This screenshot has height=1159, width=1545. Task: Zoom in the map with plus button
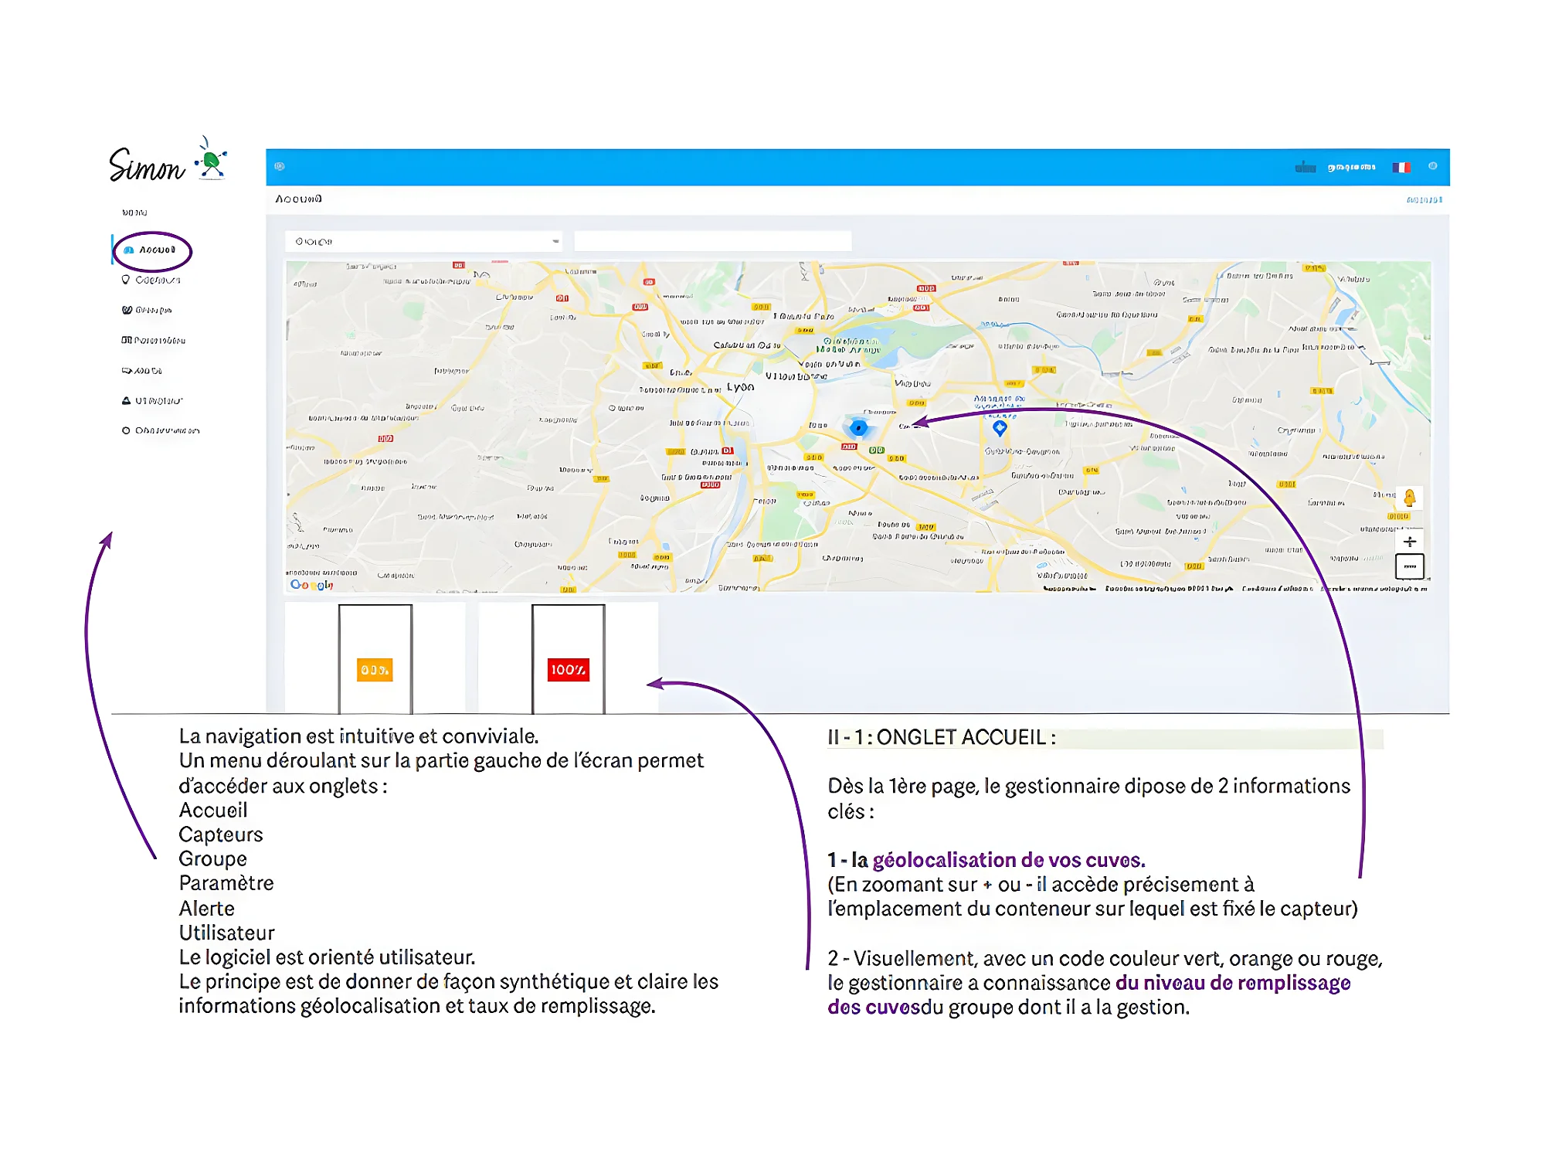tap(1410, 542)
